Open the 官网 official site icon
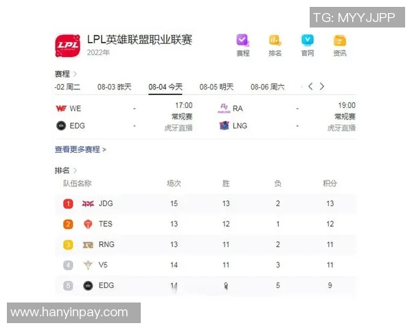The height and width of the screenshot is (330, 412). [308, 40]
